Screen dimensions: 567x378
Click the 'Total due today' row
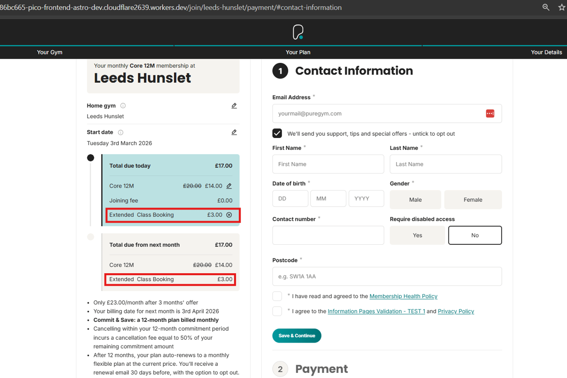171,166
